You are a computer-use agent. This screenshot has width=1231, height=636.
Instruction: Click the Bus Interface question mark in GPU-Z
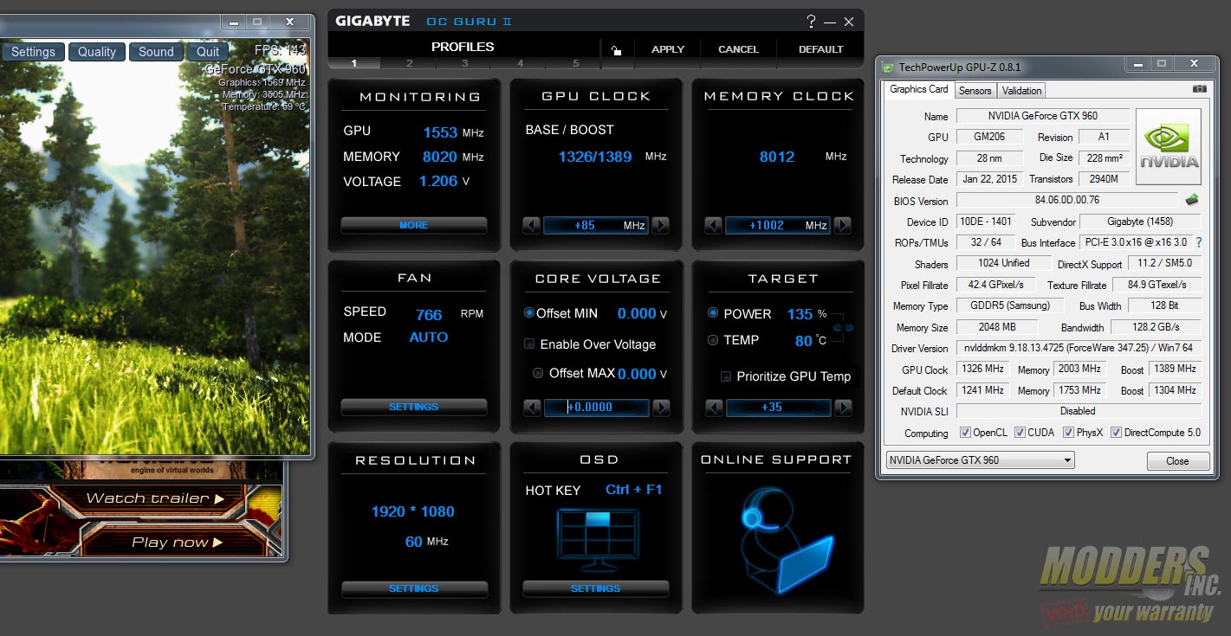pyautogui.click(x=1199, y=242)
